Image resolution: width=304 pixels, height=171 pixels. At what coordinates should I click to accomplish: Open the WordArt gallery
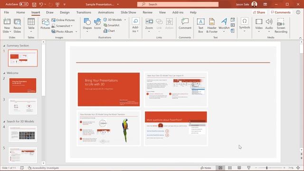click(x=224, y=25)
